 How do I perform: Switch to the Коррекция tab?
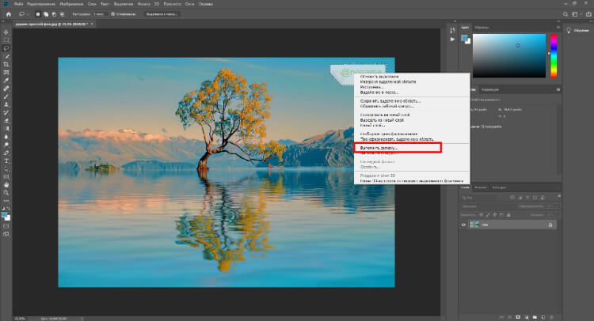489,89
